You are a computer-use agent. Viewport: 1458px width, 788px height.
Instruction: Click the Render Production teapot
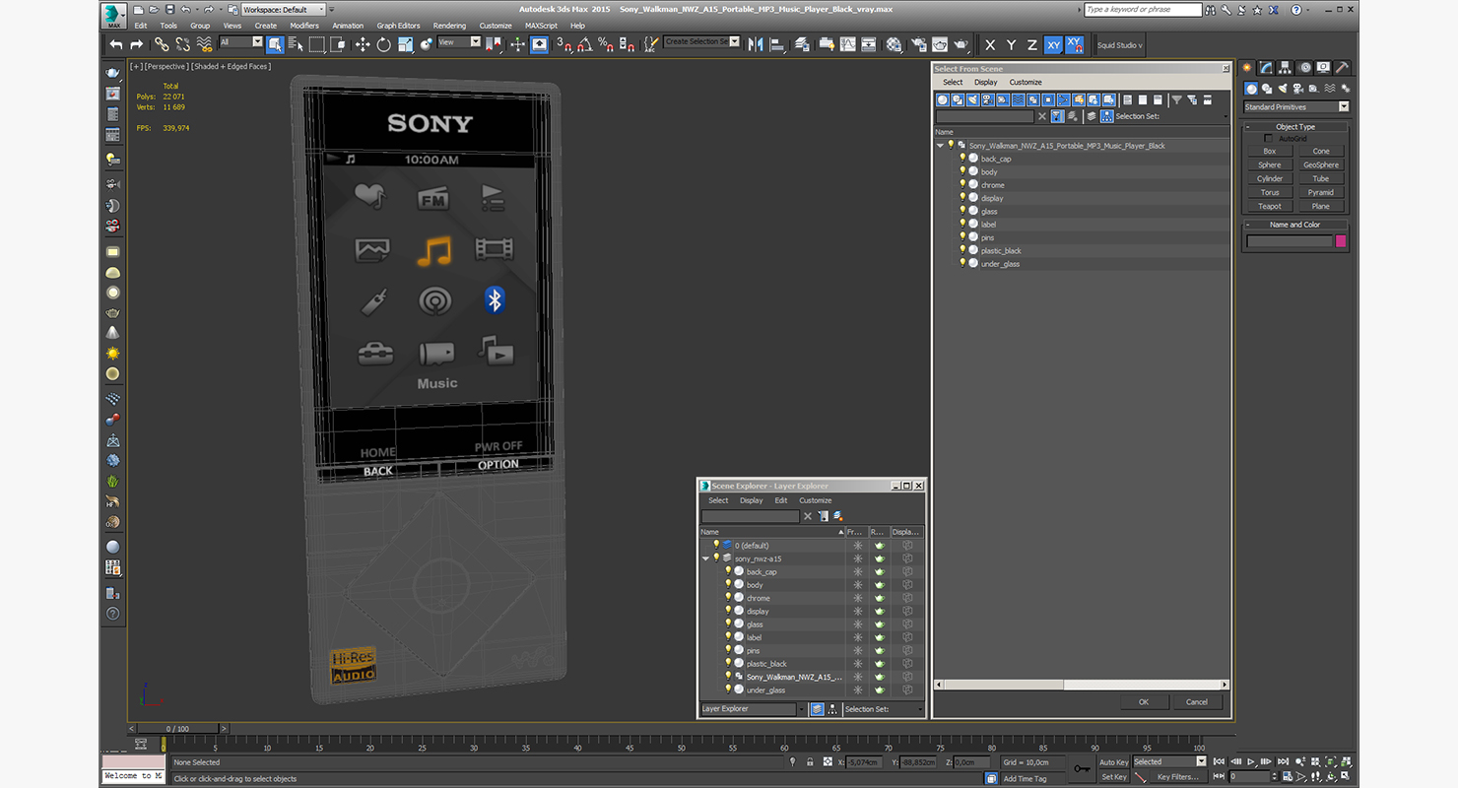[x=961, y=44]
